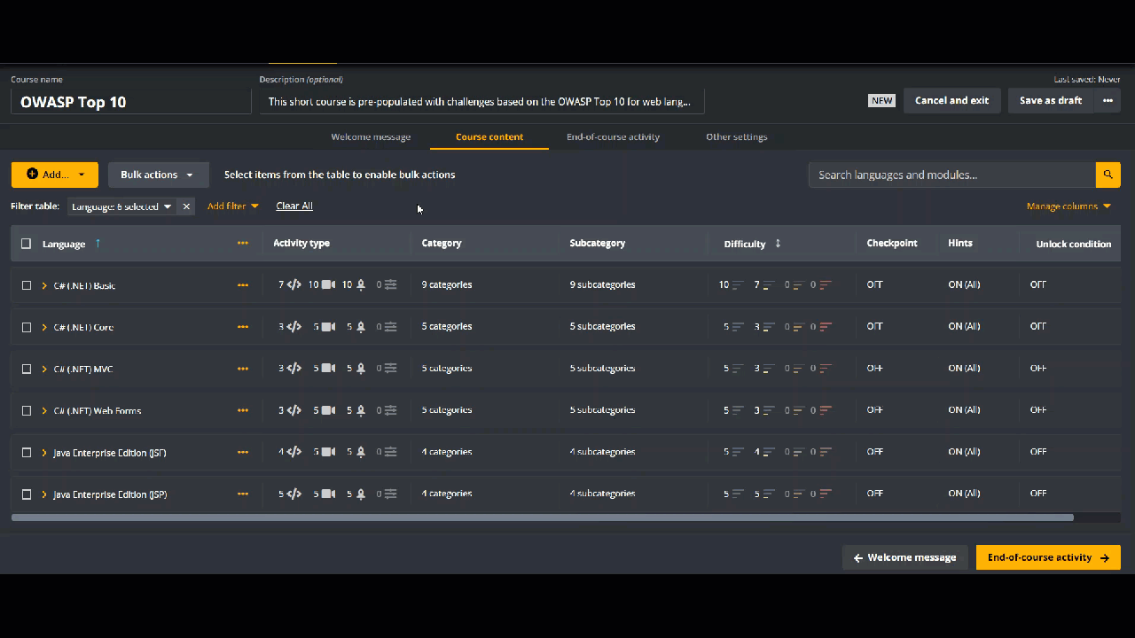This screenshot has width=1135, height=638.
Task: Open the three-dot menu beside Save as draft
Action: click(x=1108, y=100)
